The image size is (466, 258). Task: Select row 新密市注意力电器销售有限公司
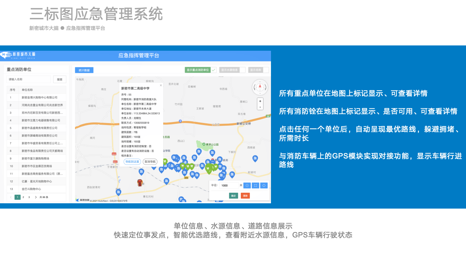[x=36, y=120]
